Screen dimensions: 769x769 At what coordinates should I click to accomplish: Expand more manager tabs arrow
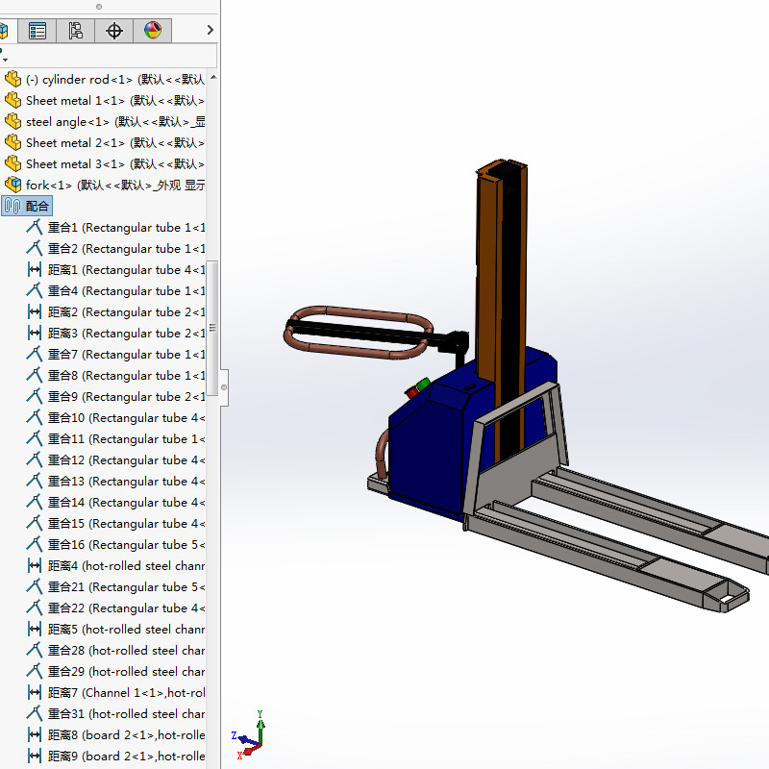211,30
